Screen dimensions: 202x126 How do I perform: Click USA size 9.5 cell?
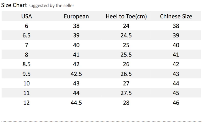pyautogui.click(x=27, y=74)
